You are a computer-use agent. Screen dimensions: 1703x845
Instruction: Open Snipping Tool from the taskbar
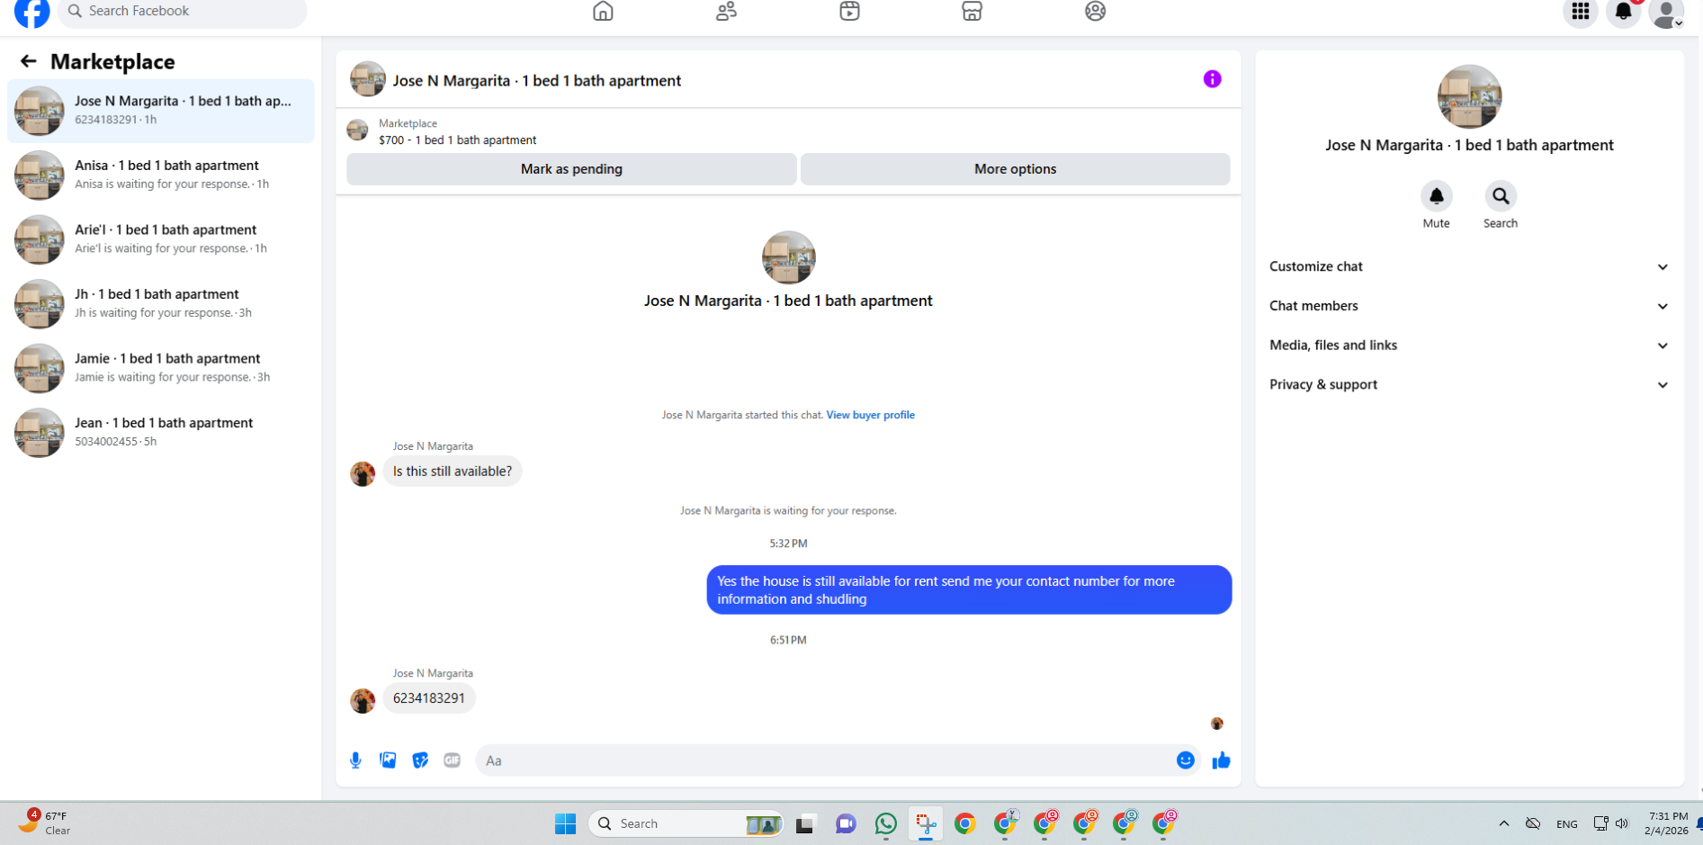coord(926,823)
